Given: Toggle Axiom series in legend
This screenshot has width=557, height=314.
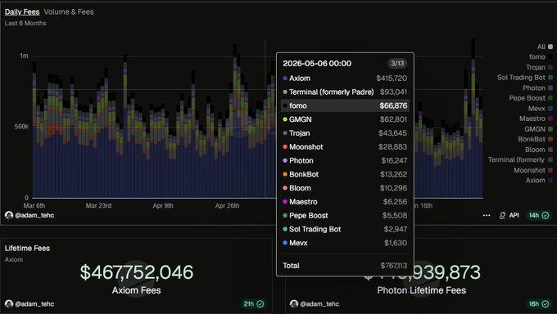Looking at the screenshot, I should tap(539, 180).
